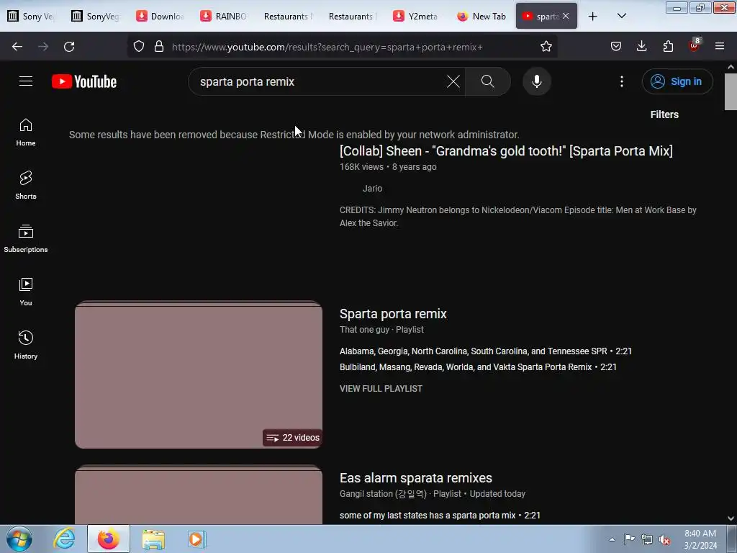Switch to the SonyVeg tab
Image resolution: width=737 pixels, height=553 pixels.
point(96,17)
